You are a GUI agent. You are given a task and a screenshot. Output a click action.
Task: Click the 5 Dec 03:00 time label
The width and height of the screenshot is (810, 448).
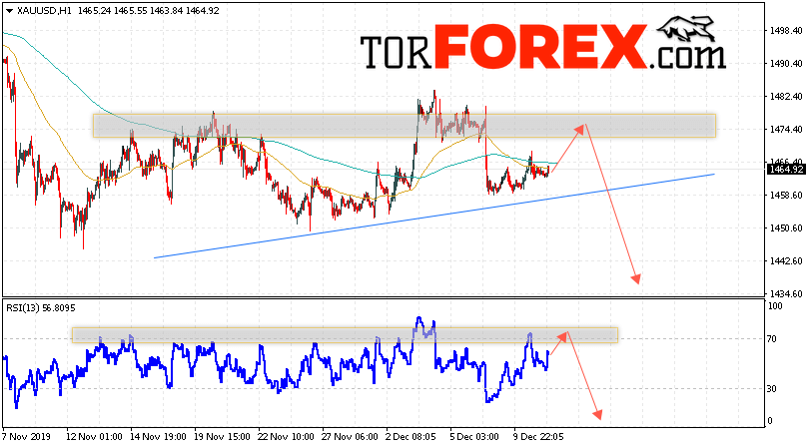point(474,437)
